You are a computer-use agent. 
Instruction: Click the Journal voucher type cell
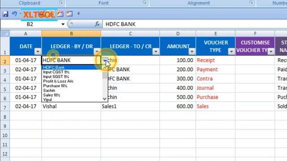coord(216,88)
